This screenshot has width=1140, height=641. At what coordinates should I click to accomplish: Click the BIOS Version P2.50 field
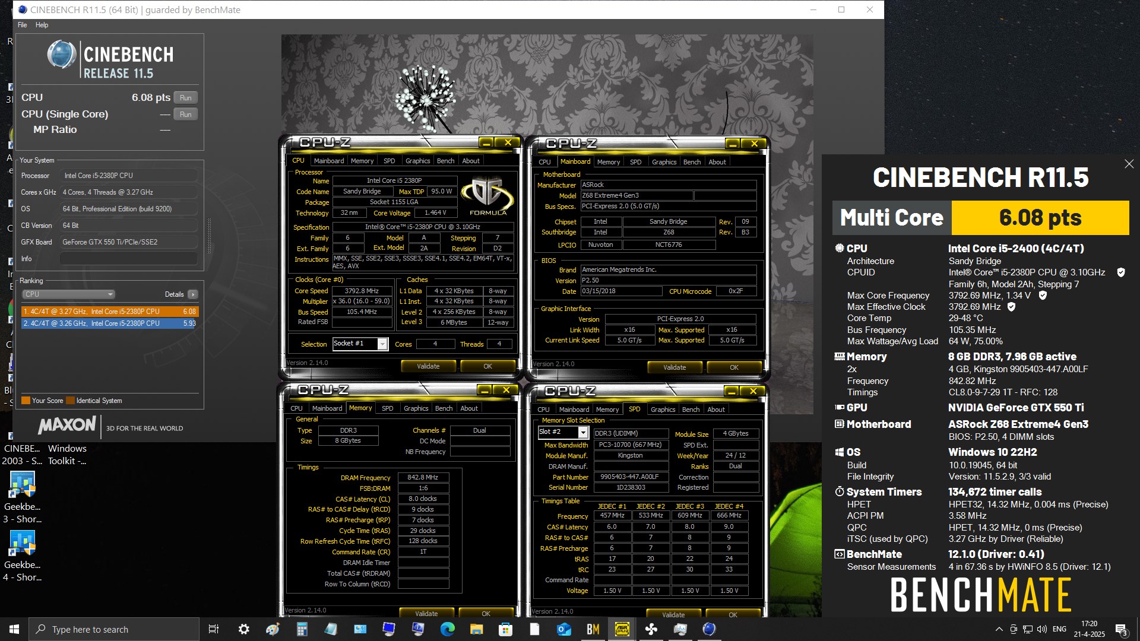click(668, 280)
